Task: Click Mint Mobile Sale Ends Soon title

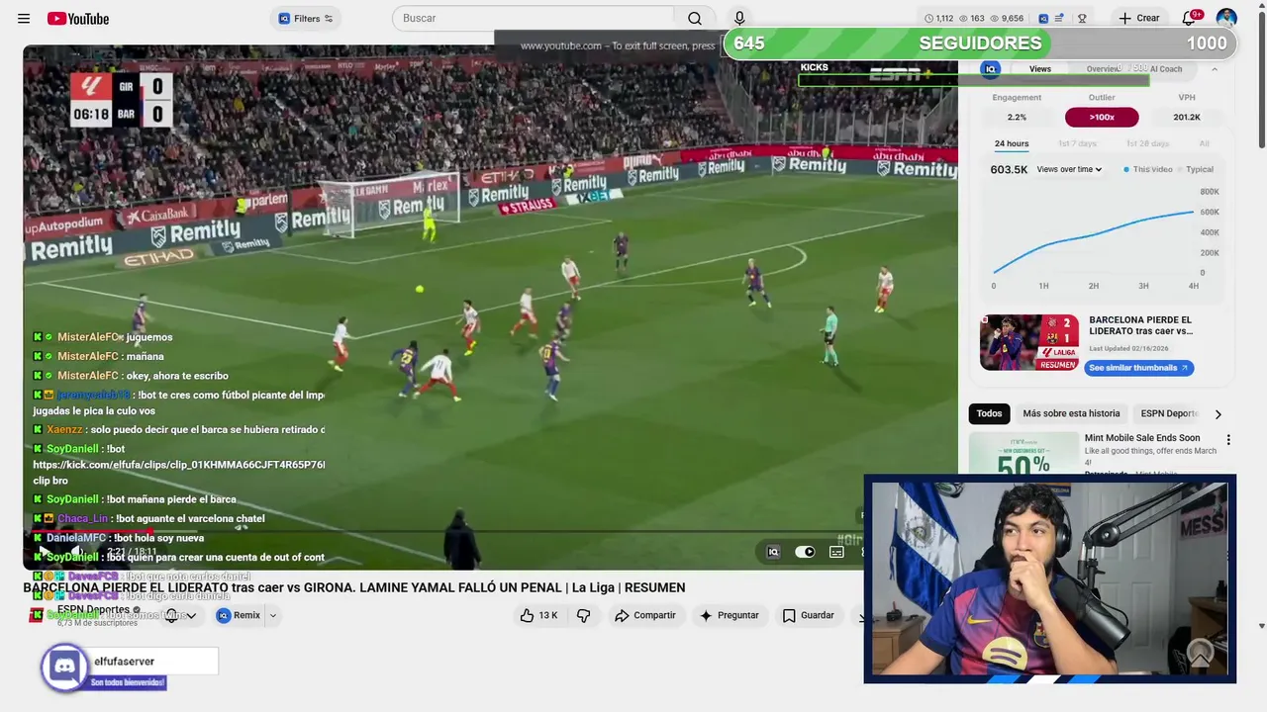Action: coord(1142,438)
